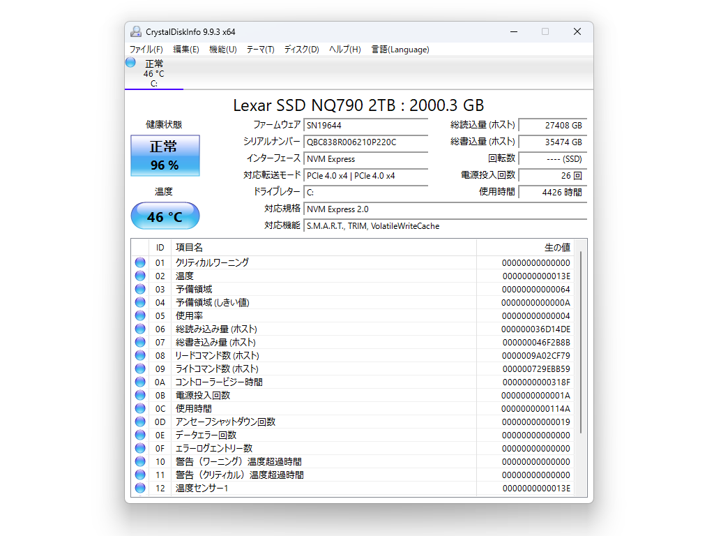Select the 使用率 row name
Image resolution: width=714 pixels, height=536 pixels.
tap(190, 315)
